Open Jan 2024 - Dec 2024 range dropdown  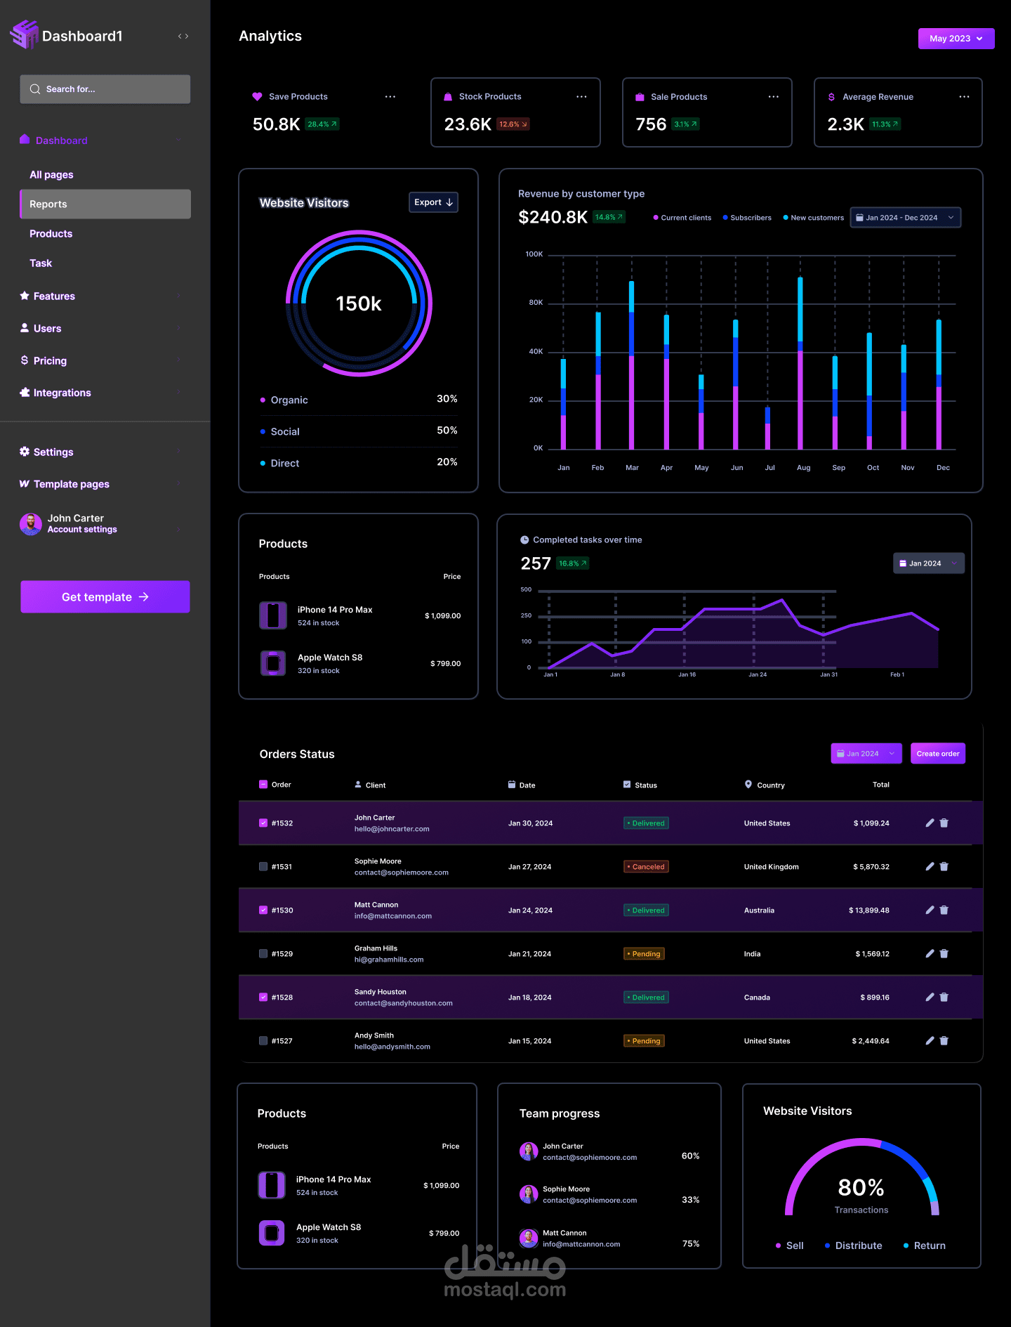[x=905, y=218]
